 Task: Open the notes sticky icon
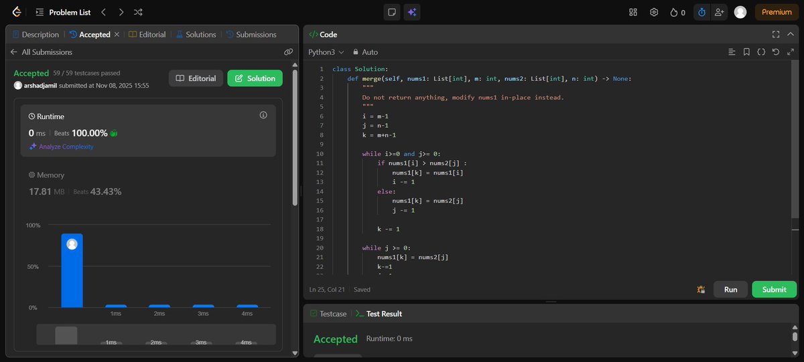coord(392,12)
